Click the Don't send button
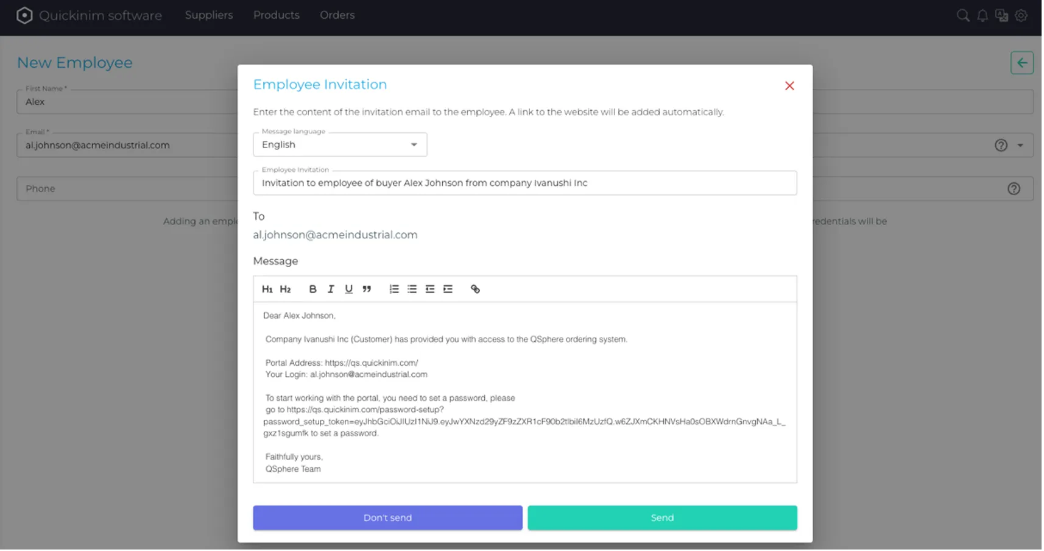1044x551 pixels. 387,517
